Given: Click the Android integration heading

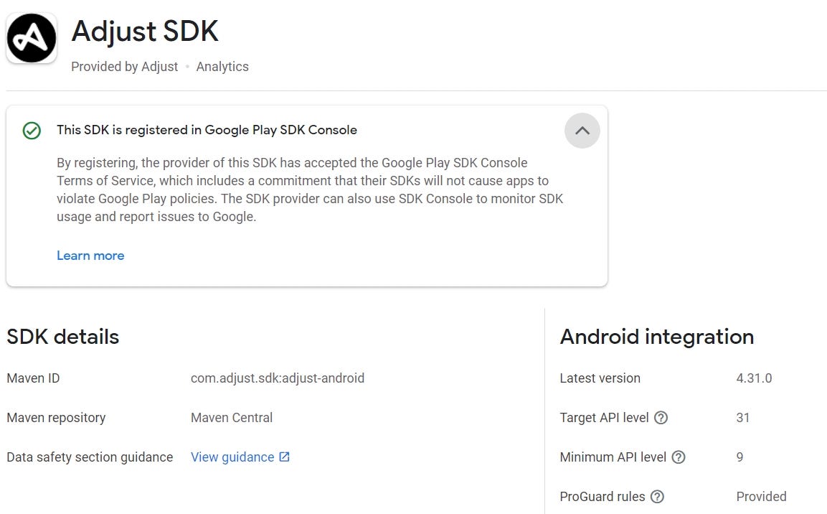Looking at the screenshot, I should coord(657,337).
